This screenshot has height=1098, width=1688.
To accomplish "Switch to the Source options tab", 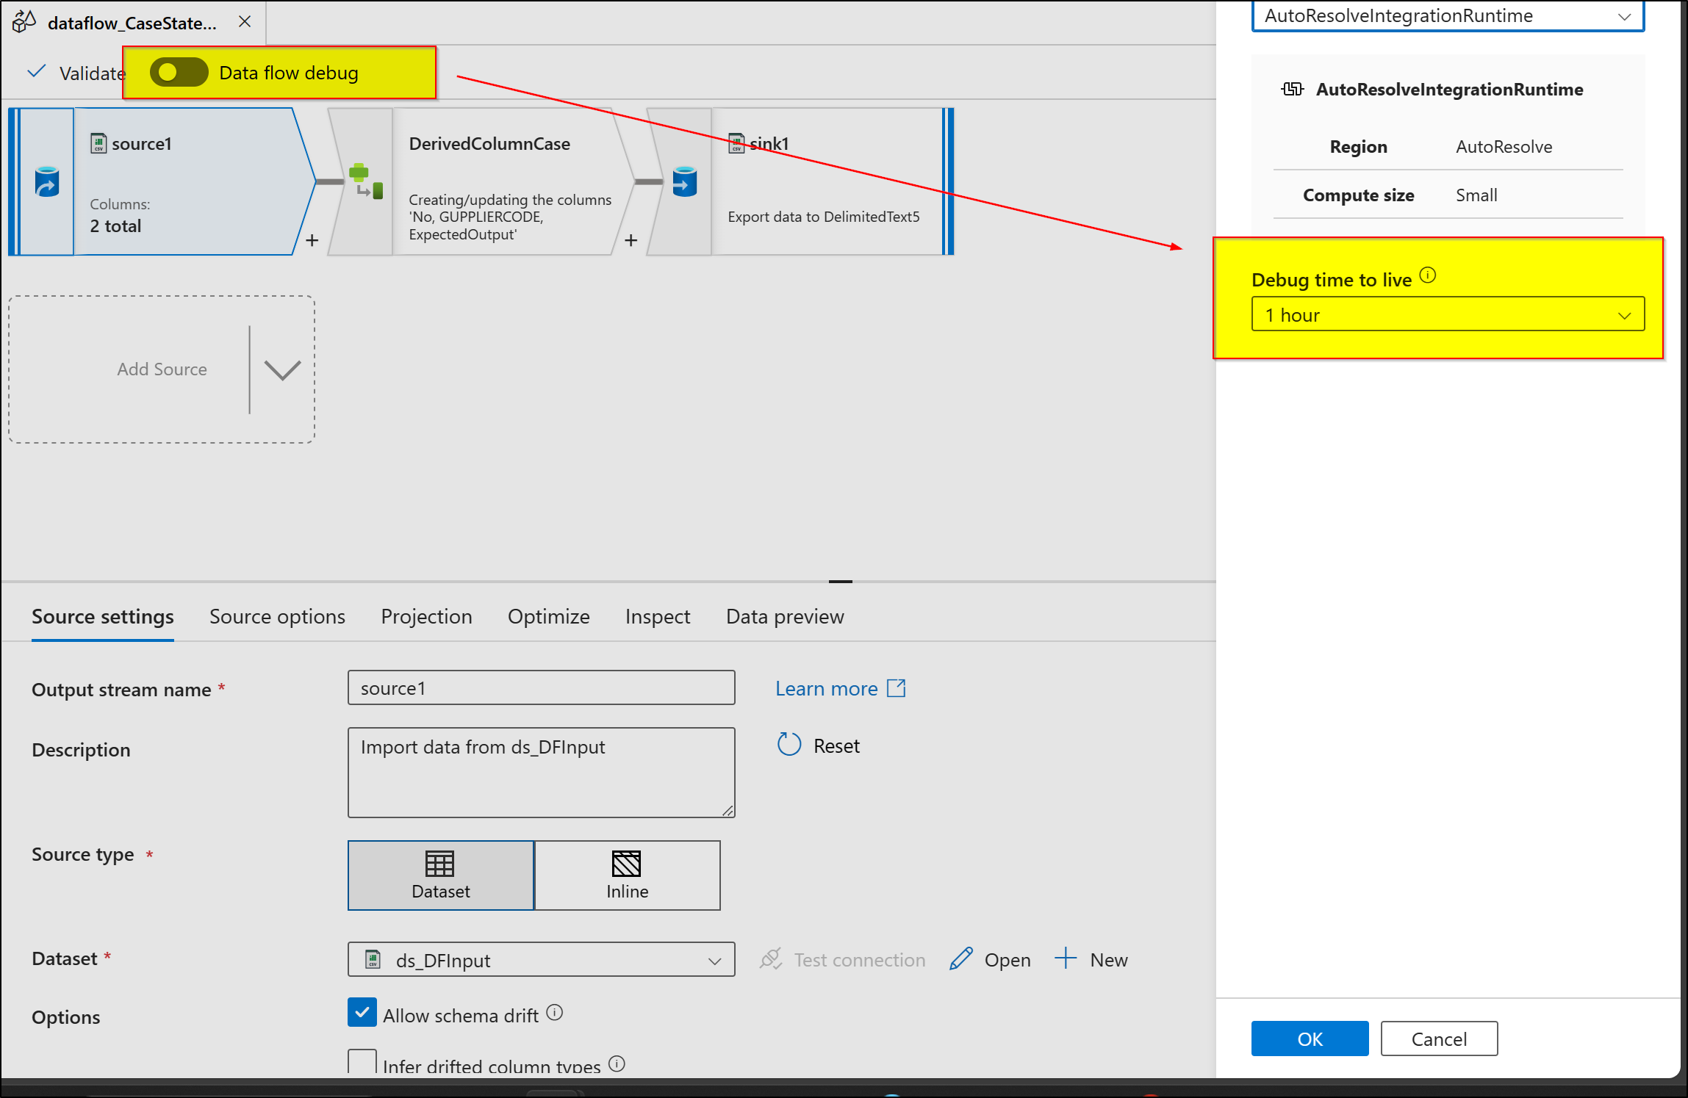I will [277, 616].
